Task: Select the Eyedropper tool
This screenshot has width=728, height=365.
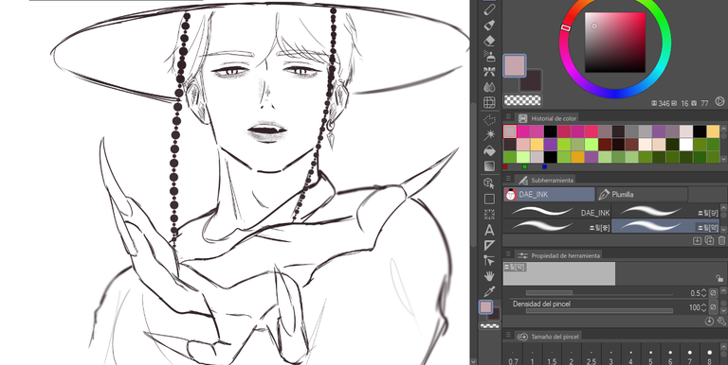Action: pyautogui.click(x=489, y=291)
